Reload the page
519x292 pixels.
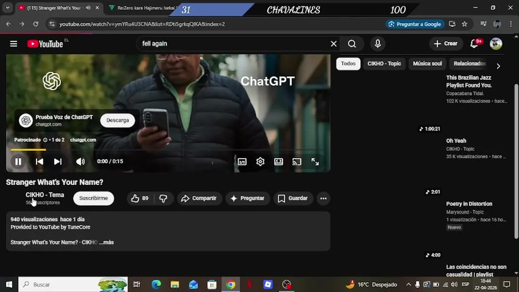[x=36, y=24]
